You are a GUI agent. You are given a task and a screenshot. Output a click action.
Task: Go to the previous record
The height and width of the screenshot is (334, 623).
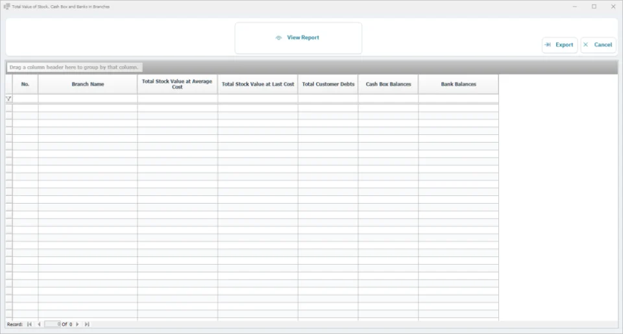click(39, 324)
